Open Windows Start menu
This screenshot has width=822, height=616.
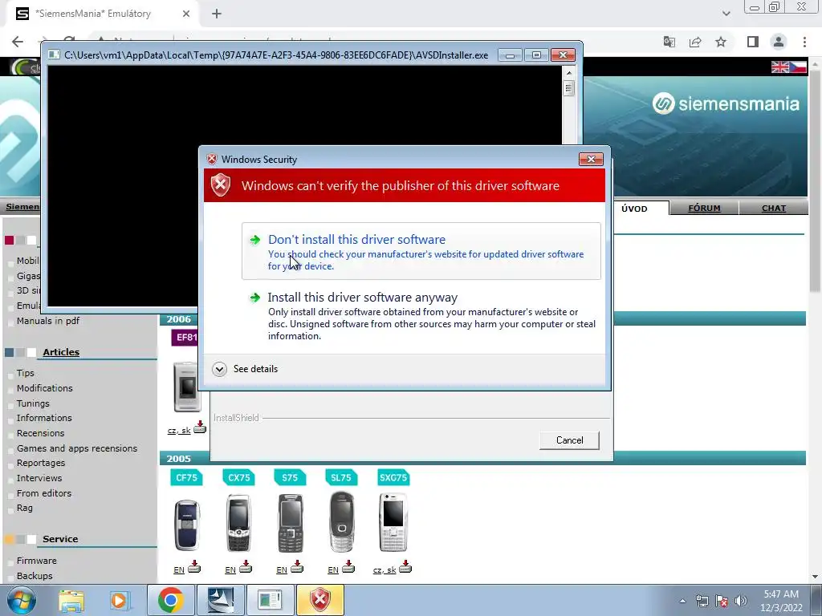click(x=22, y=600)
